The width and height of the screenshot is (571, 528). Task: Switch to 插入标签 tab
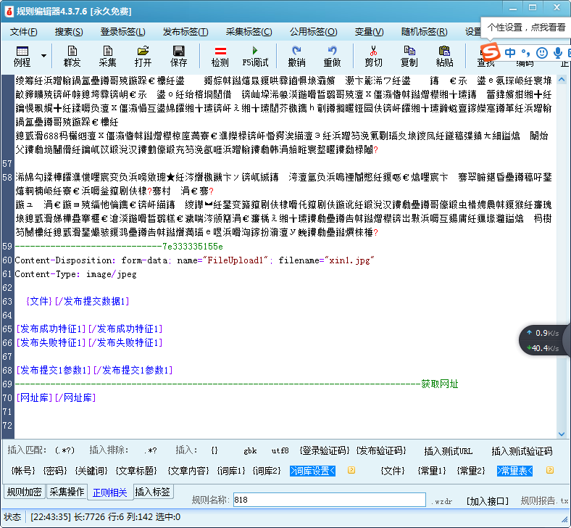point(153,492)
